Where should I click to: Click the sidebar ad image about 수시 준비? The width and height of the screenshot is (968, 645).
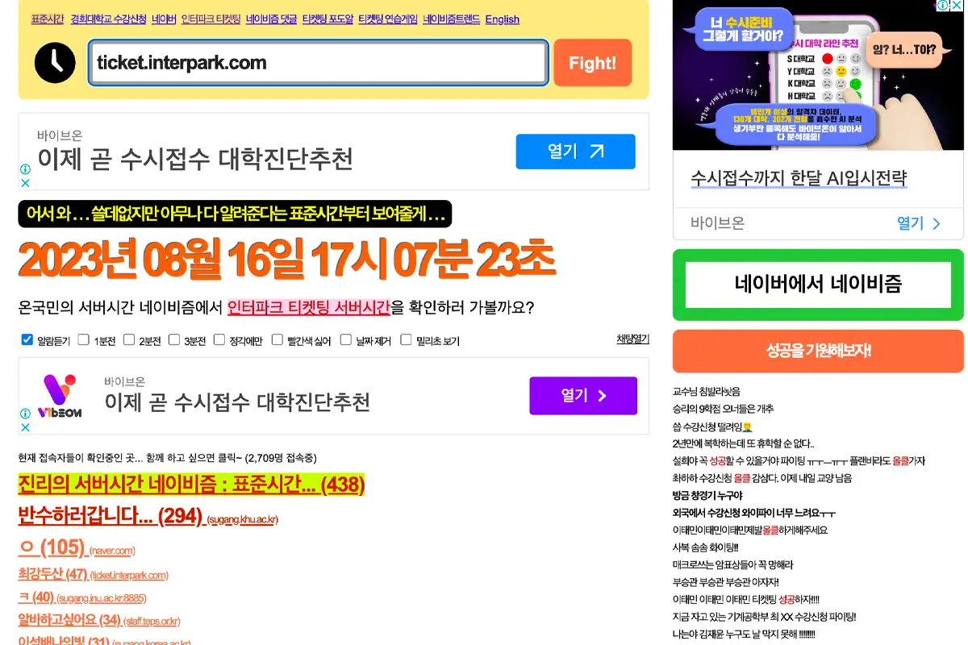[818, 76]
